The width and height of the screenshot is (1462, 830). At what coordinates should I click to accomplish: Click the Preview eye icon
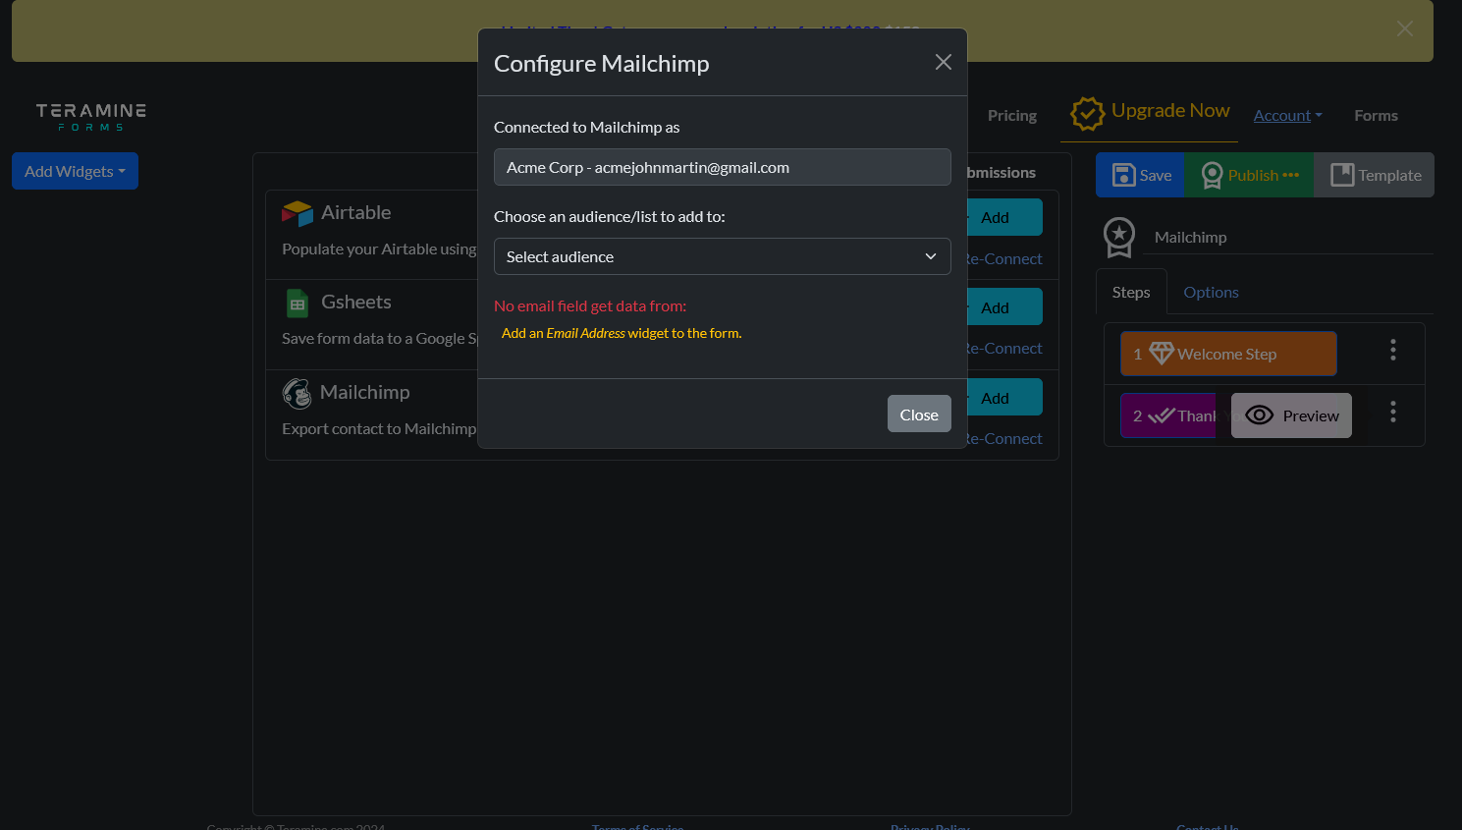1259,415
